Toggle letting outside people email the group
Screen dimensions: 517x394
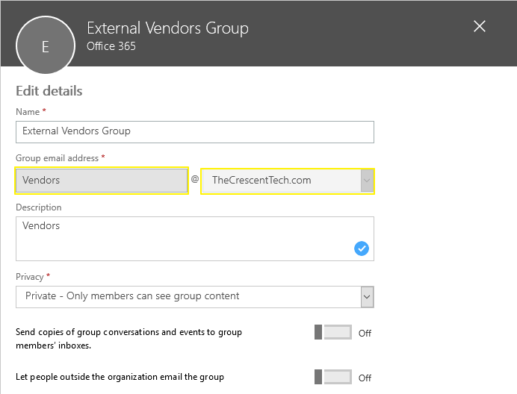coord(333,378)
